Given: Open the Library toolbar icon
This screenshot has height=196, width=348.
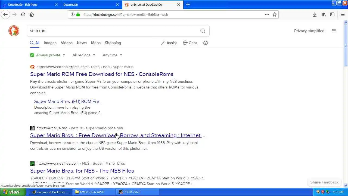Looking at the screenshot, I should click(x=324, y=14).
